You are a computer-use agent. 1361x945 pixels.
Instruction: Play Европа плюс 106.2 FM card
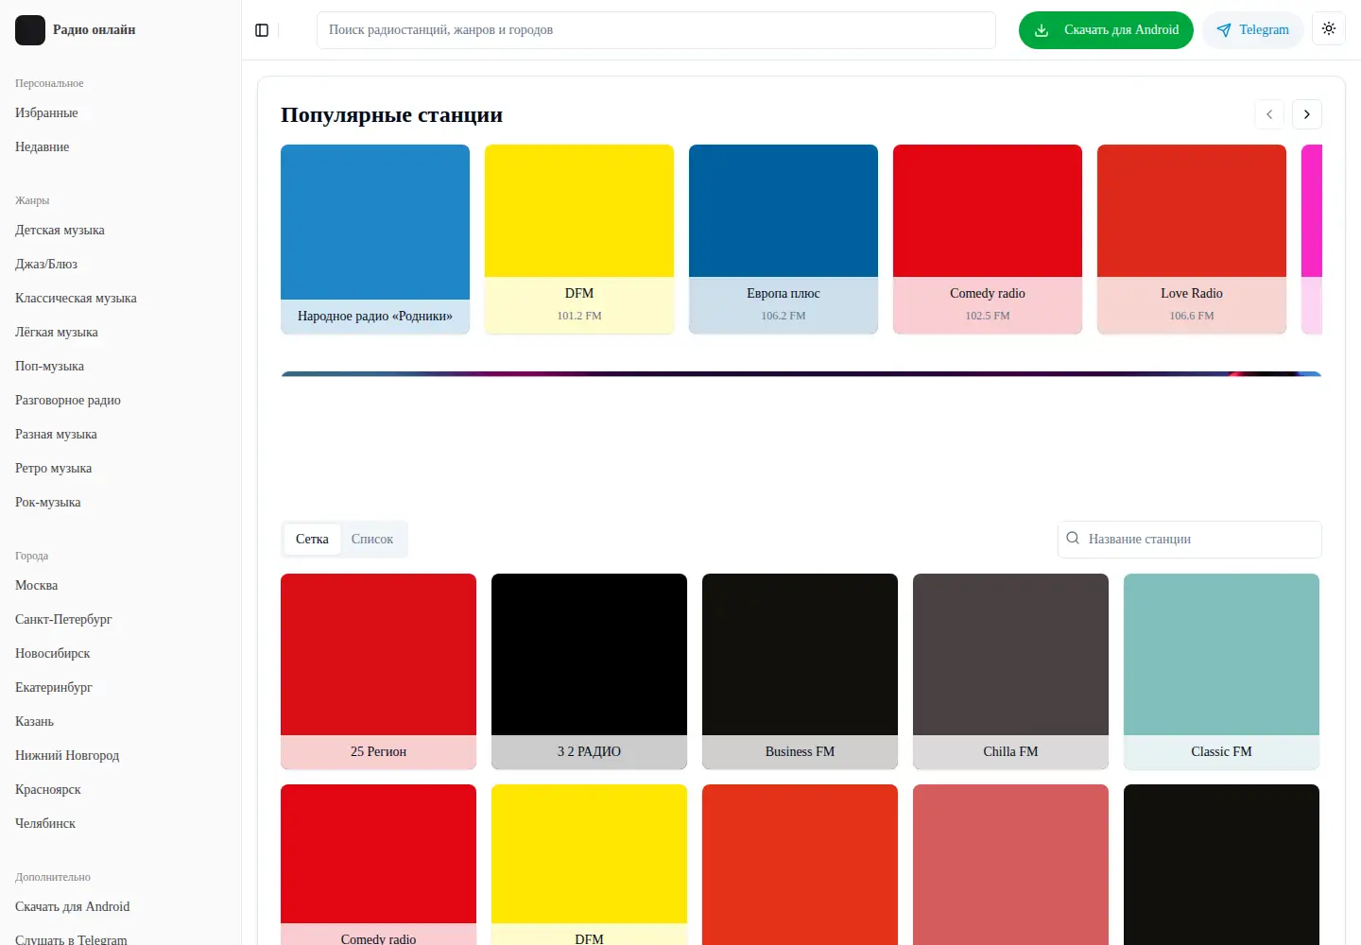coord(784,239)
